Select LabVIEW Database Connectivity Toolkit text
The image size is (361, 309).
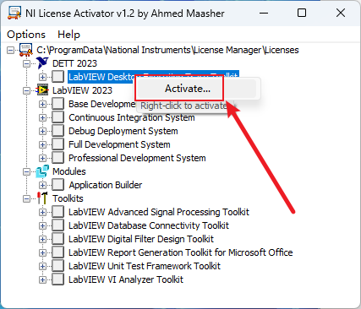(149, 225)
